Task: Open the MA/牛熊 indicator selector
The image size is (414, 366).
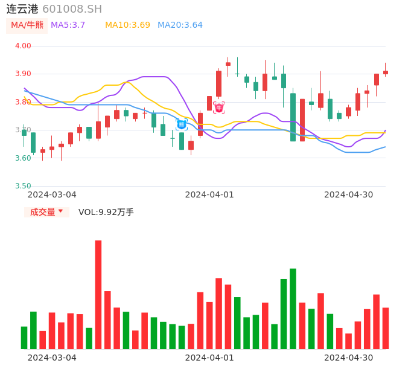Action: (x=27, y=25)
